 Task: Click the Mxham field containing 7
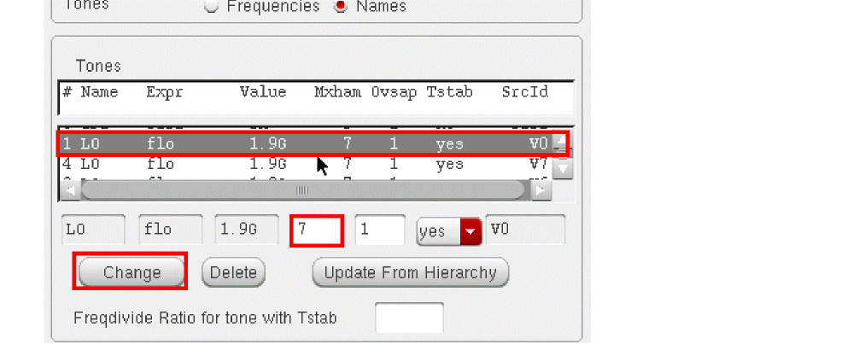click(316, 230)
